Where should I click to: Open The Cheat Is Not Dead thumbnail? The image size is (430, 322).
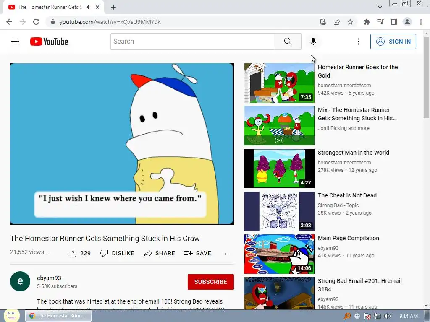[x=279, y=211]
